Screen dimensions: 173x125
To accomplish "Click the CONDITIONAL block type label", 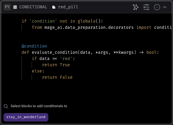I will pos(33,7).
